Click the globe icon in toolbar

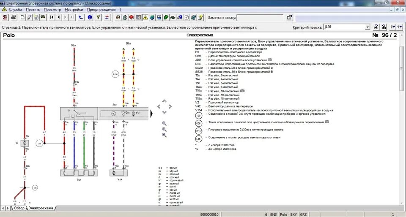tap(152, 17)
